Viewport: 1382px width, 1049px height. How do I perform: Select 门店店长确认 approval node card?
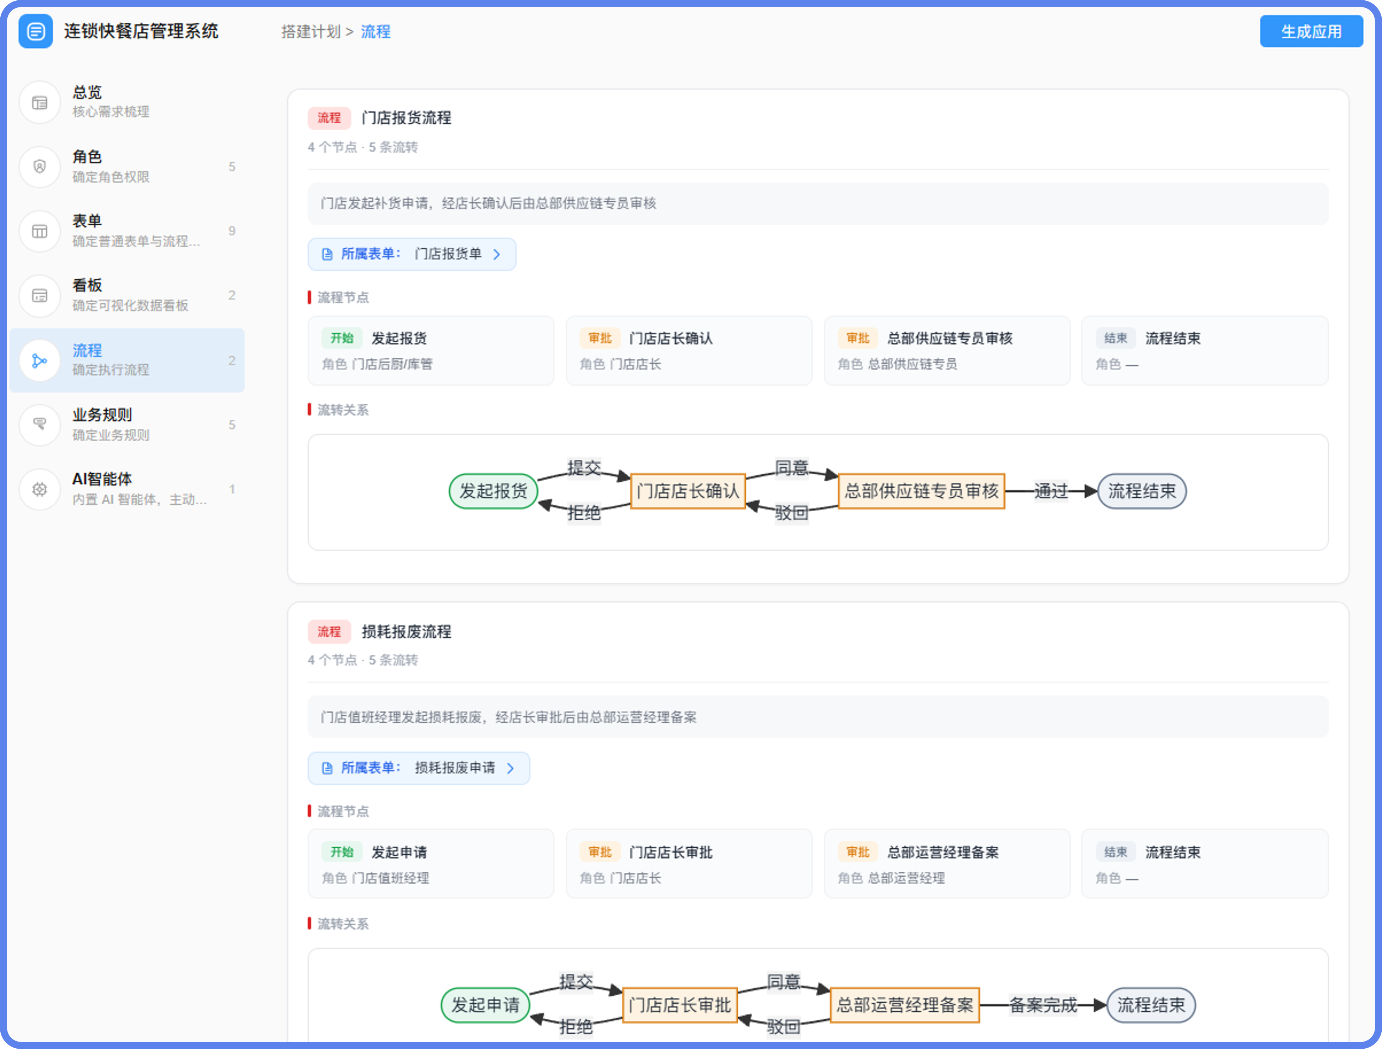[689, 350]
